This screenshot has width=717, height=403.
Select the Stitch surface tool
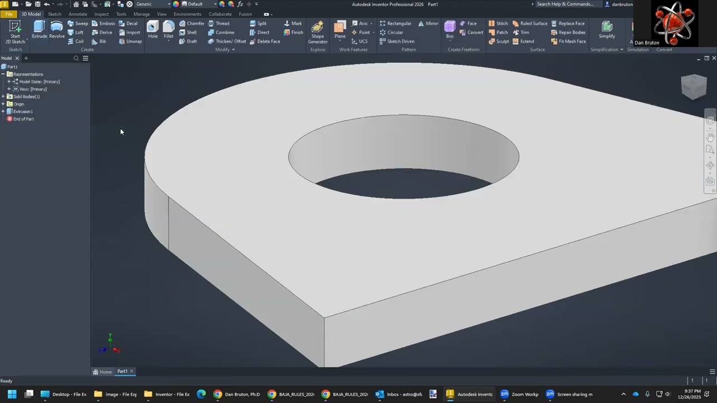coord(498,24)
